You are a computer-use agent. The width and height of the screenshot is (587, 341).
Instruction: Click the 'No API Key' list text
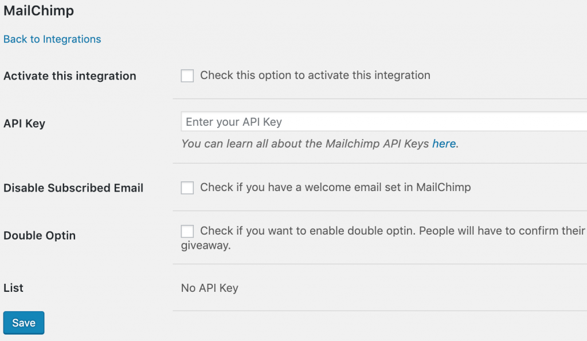tap(210, 288)
